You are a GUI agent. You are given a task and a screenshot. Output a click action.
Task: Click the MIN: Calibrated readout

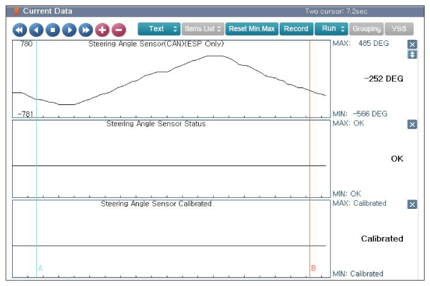point(358,274)
